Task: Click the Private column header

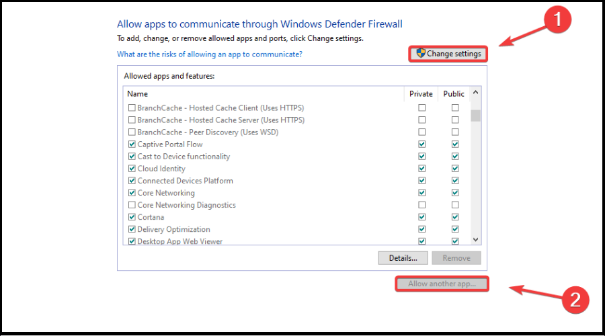Action: (421, 93)
